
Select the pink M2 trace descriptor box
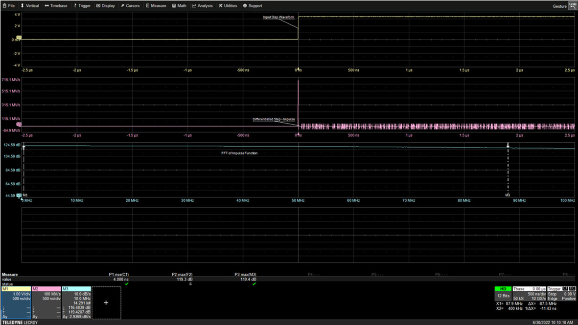(x=46, y=303)
